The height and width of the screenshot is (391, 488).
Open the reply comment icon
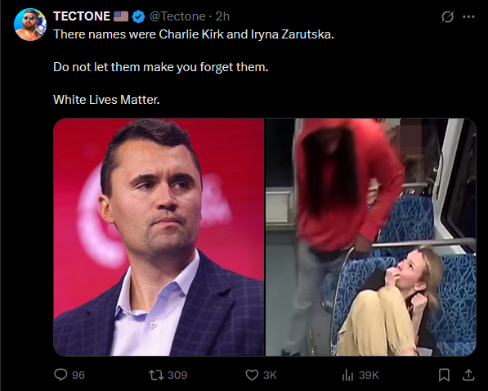60,375
